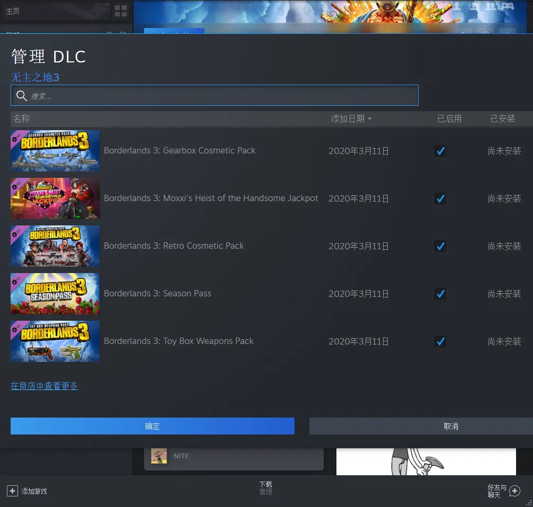533x507 pixels.
Task: Select 'Borderlands 3: Gearbox Cosmetic Pack' name
Action: (x=180, y=150)
